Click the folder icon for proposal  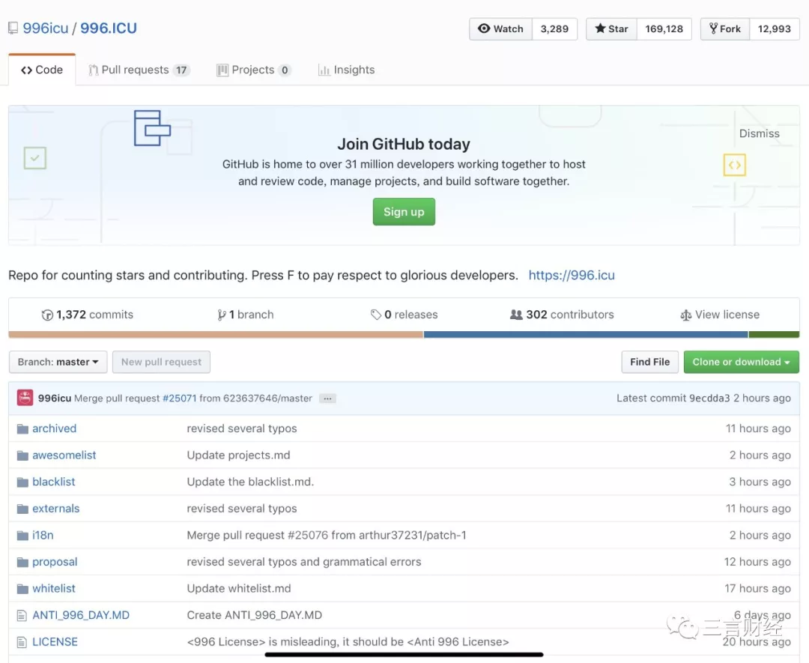(22, 562)
